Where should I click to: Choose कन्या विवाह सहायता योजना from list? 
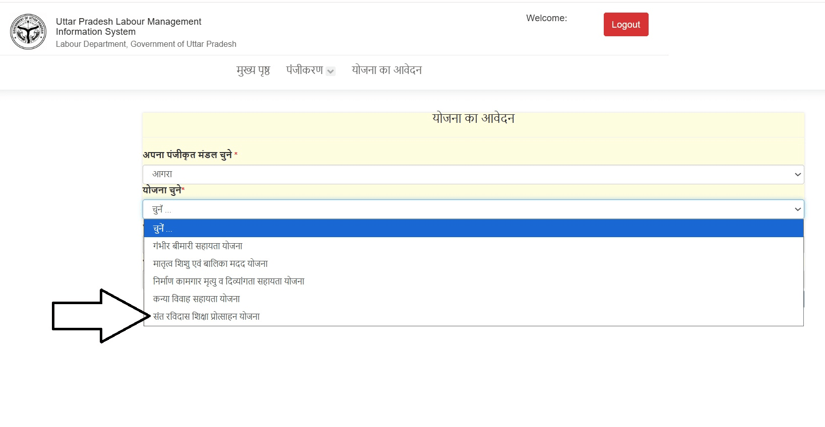click(196, 299)
